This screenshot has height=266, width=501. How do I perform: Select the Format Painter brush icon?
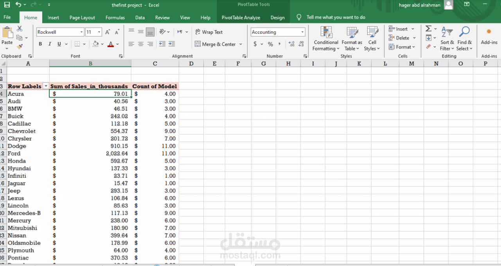pos(20,47)
